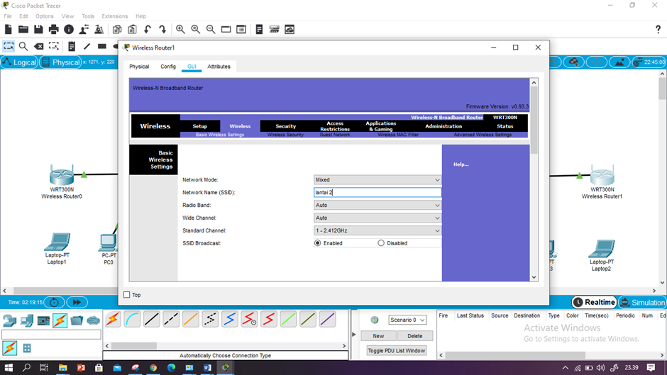The height and width of the screenshot is (375, 667).
Task: Select Enabled for SSID Broadcast
Action: pos(318,243)
